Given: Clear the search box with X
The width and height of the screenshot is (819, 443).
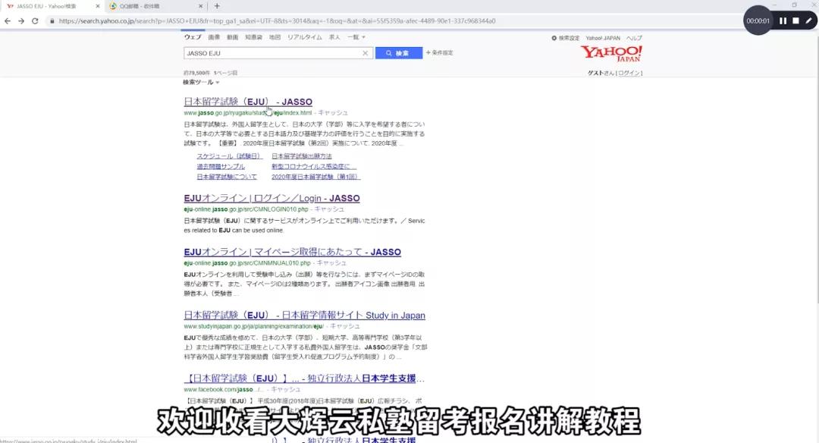Looking at the screenshot, I should pos(365,53).
